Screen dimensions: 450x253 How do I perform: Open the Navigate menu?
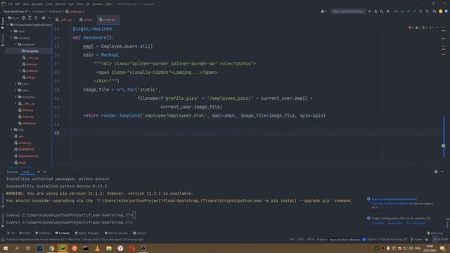point(37,4)
